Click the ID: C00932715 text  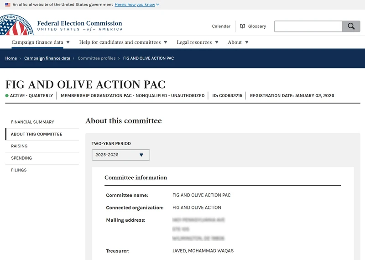pyautogui.click(x=227, y=96)
